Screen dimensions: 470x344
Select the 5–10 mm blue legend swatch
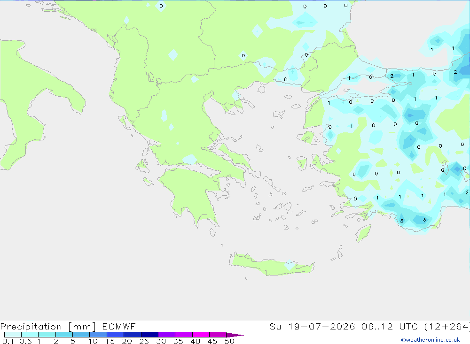coord(81,335)
